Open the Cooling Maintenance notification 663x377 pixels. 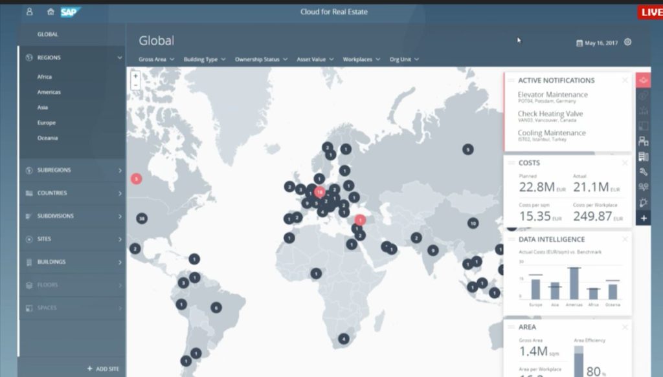[x=552, y=135]
